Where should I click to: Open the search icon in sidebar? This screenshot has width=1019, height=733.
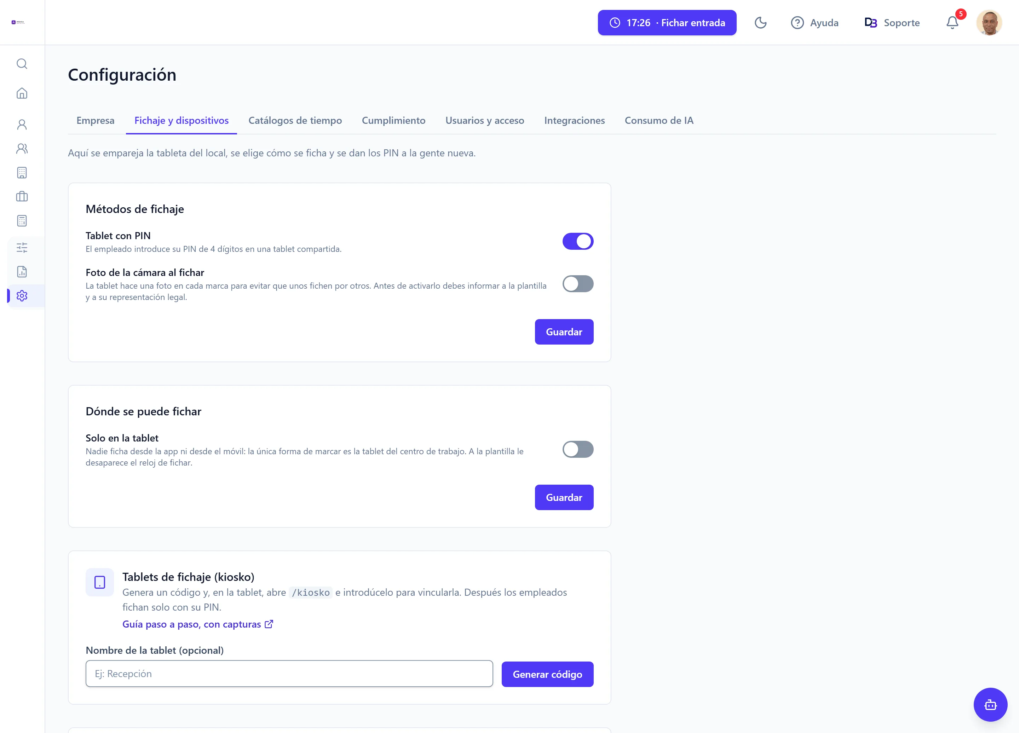pyautogui.click(x=22, y=64)
